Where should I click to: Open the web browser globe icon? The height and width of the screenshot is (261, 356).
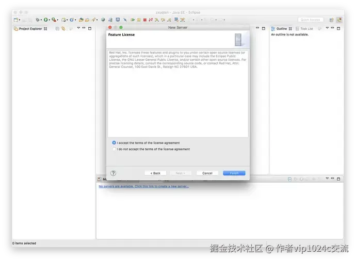(103, 20)
